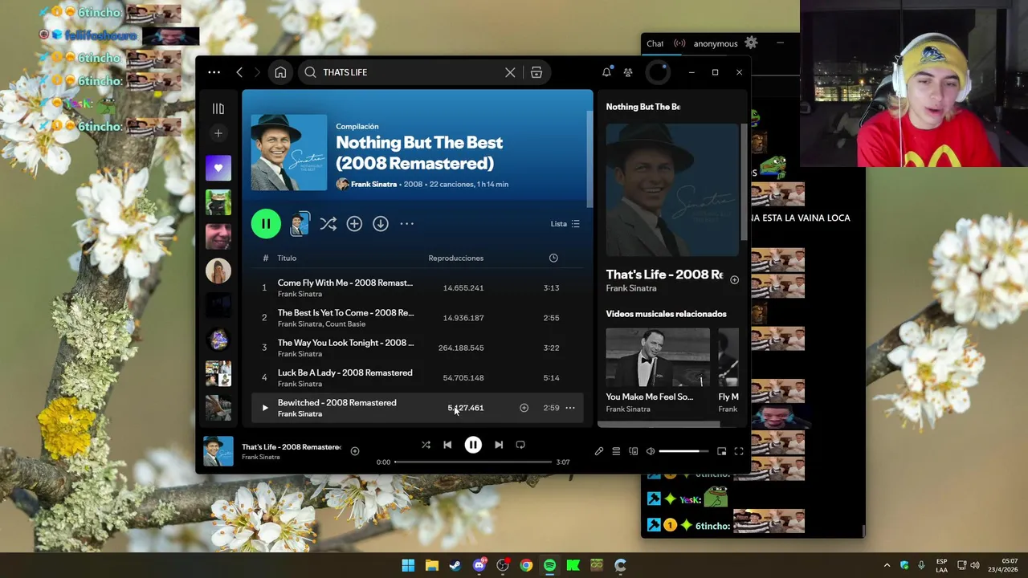The image size is (1028, 578).
Task: Open chat window settings gear
Action: click(x=751, y=43)
